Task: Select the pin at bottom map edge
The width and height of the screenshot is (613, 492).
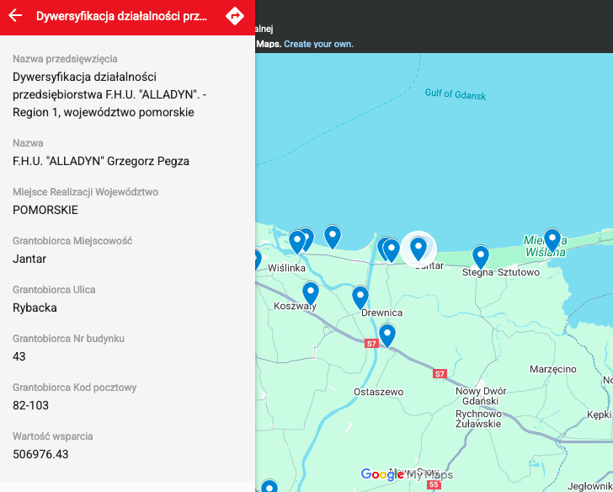Action: (x=269, y=487)
